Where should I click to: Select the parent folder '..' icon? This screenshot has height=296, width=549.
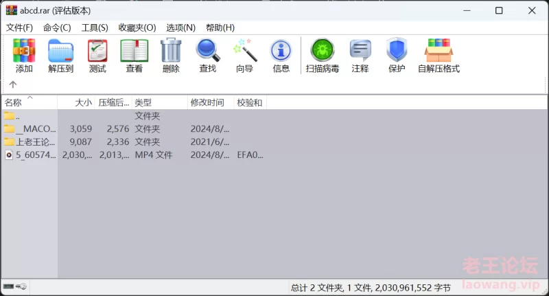[10, 115]
